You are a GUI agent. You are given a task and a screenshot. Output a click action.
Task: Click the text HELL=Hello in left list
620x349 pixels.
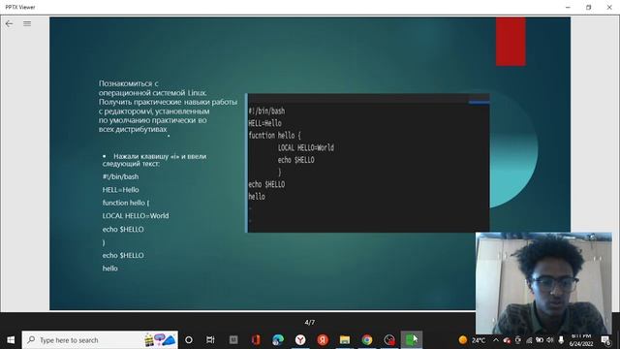pyautogui.click(x=120, y=190)
